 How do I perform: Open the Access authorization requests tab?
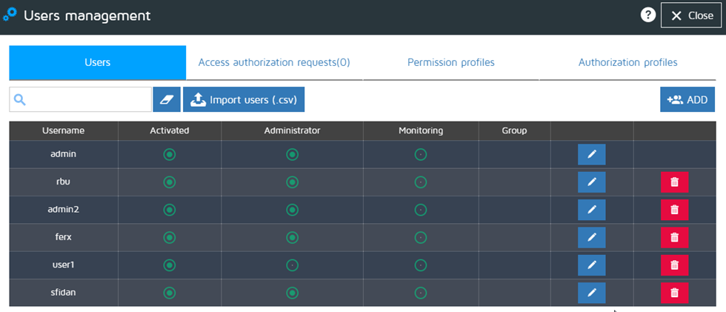274,63
